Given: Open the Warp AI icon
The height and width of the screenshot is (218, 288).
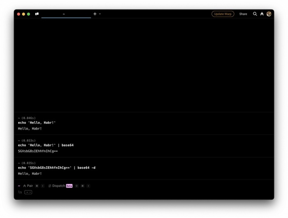Looking at the screenshot, I should (x=262, y=14).
